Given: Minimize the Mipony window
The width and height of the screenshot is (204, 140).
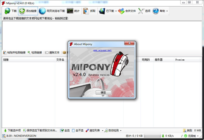Looking at the screenshot, I should click(183, 2).
